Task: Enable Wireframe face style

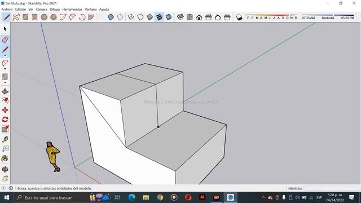Action: (x=131, y=17)
